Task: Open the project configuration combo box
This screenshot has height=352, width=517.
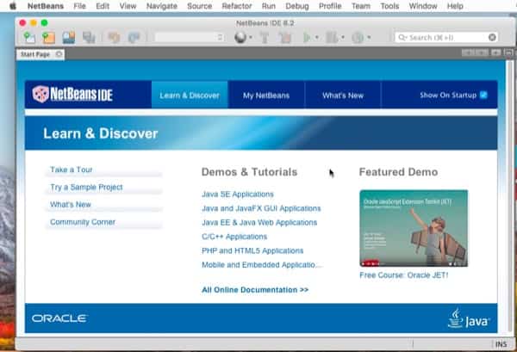Action: coord(190,37)
